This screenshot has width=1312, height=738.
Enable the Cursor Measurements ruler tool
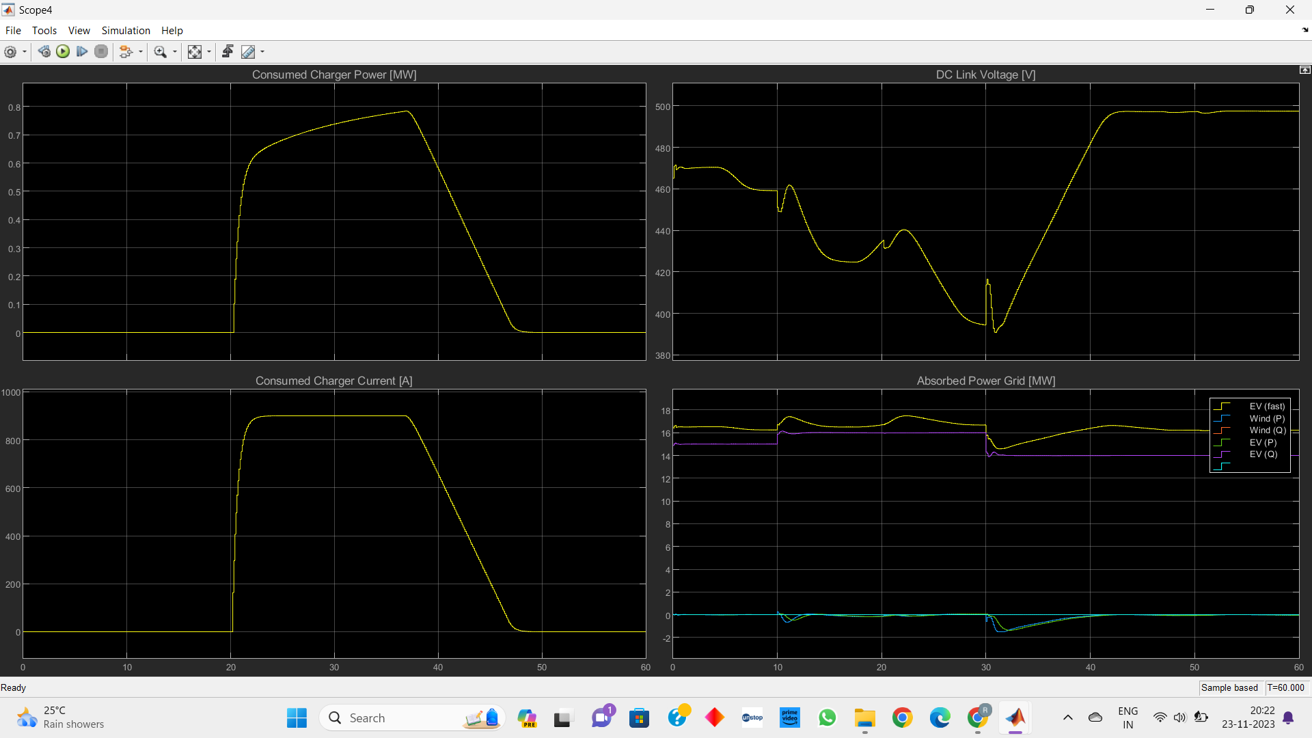(248, 52)
